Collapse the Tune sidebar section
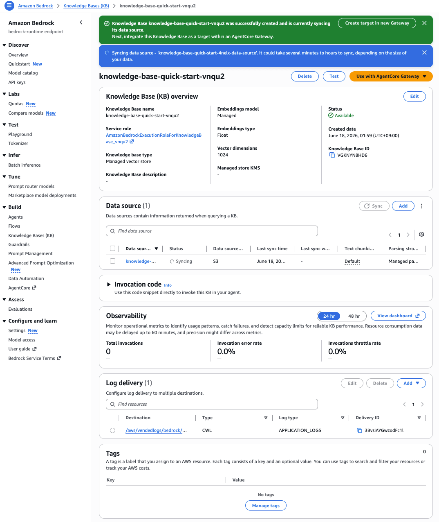The height and width of the screenshot is (522, 439). 4,177
